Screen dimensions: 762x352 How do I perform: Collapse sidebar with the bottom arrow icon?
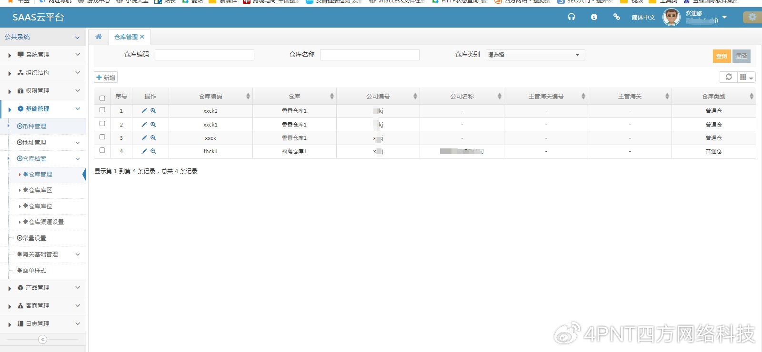click(43, 339)
